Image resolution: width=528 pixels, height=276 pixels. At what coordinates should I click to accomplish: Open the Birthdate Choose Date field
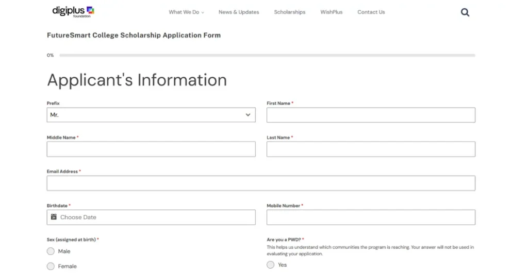(151, 217)
